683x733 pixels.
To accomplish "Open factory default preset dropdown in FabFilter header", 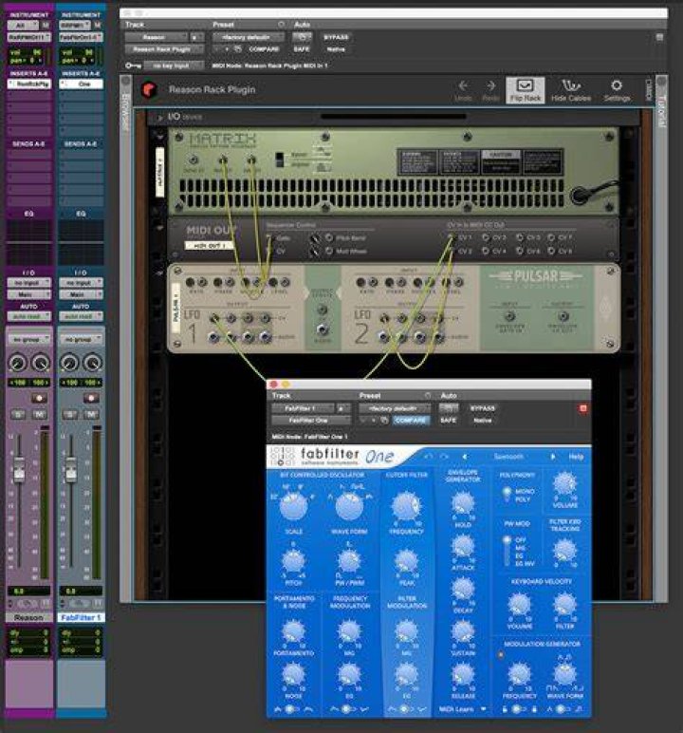I will [x=395, y=408].
